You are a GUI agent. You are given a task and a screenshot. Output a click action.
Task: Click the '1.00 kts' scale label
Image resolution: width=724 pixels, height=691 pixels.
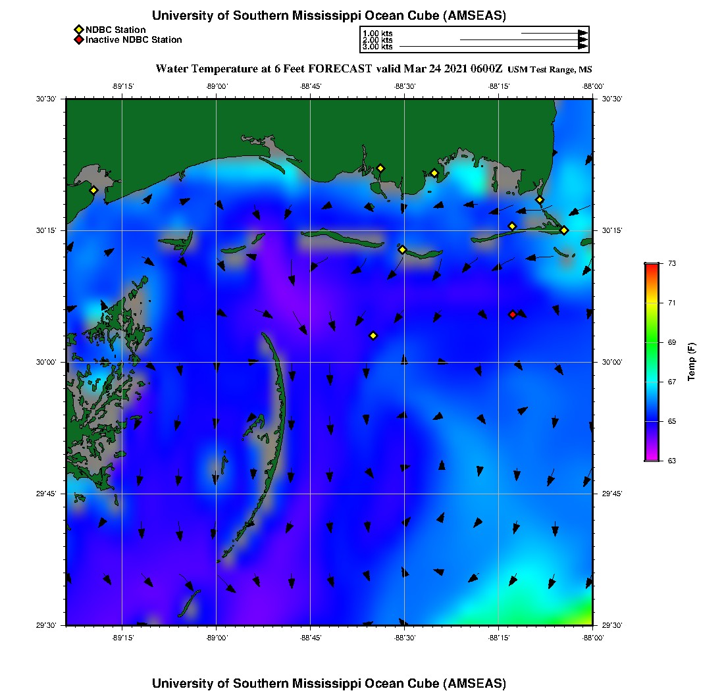click(x=378, y=34)
